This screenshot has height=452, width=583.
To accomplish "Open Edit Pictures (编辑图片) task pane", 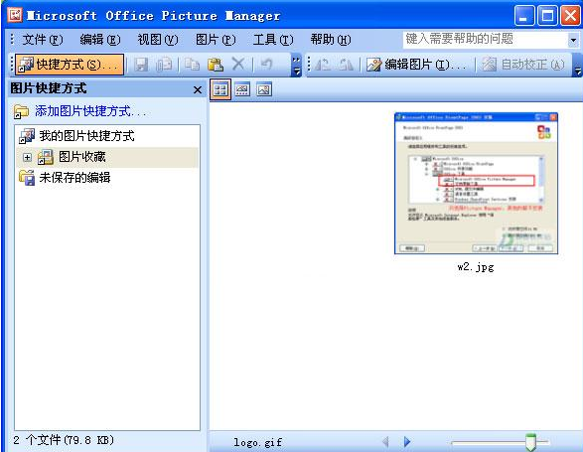I will pos(416,65).
